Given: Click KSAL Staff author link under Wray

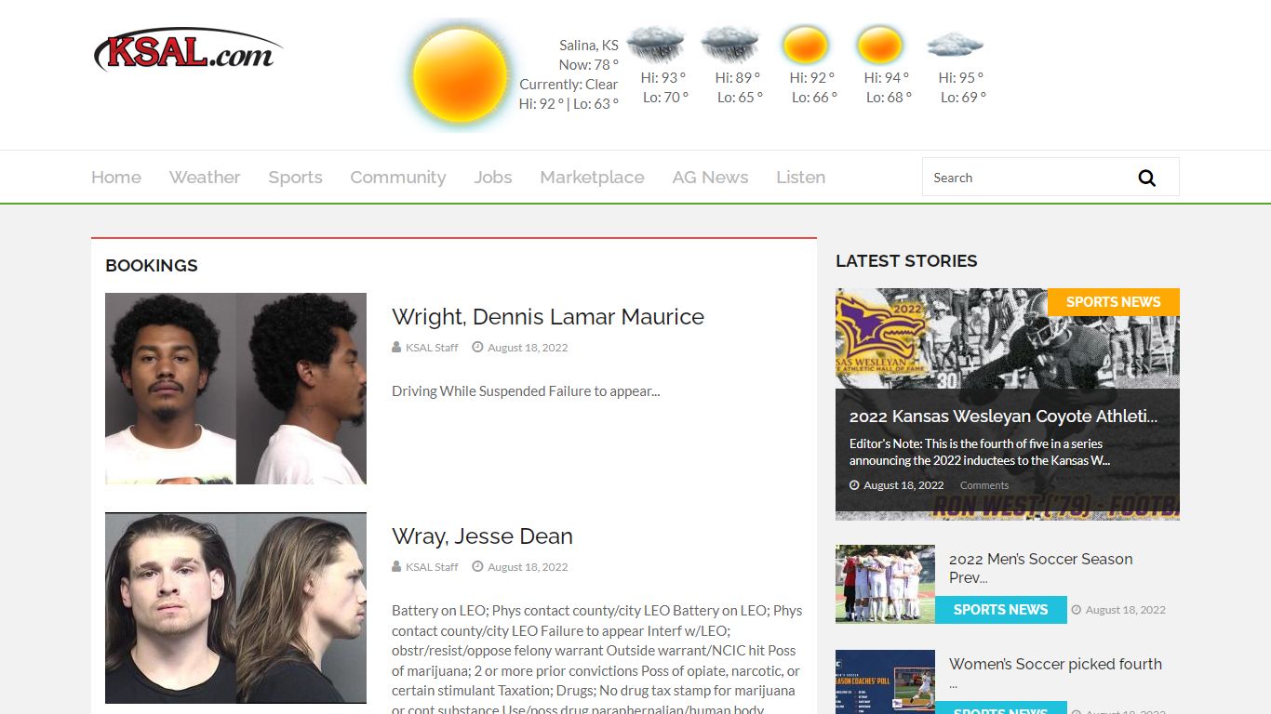Looking at the screenshot, I should 432,567.
